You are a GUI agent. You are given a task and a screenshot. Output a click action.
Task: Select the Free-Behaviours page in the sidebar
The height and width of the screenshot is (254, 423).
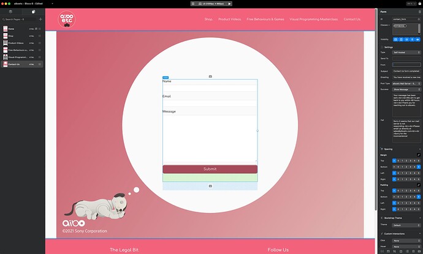pyautogui.click(x=22, y=50)
